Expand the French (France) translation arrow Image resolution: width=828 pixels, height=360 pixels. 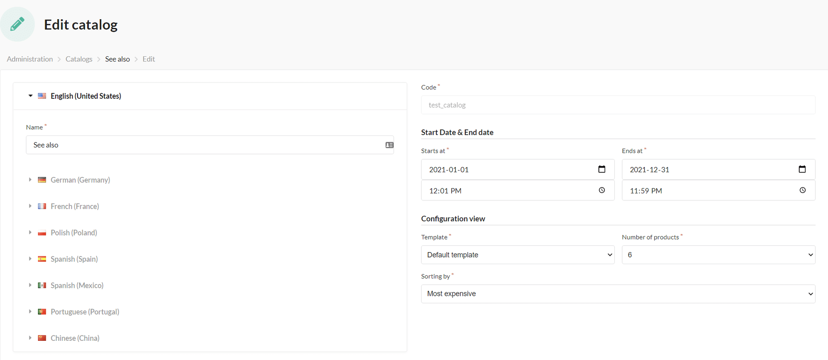30,206
